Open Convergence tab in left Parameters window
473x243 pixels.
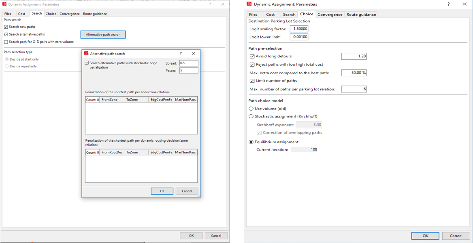[x=69, y=14]
